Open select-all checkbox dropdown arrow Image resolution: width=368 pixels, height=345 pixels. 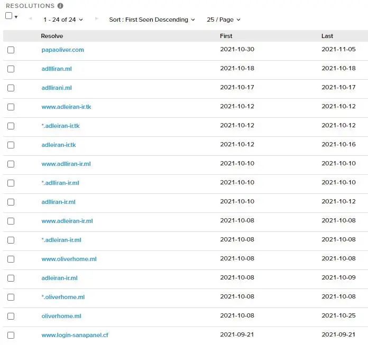[16, 17]
